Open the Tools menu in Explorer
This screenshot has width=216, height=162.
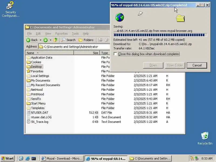tap(75, 33)
